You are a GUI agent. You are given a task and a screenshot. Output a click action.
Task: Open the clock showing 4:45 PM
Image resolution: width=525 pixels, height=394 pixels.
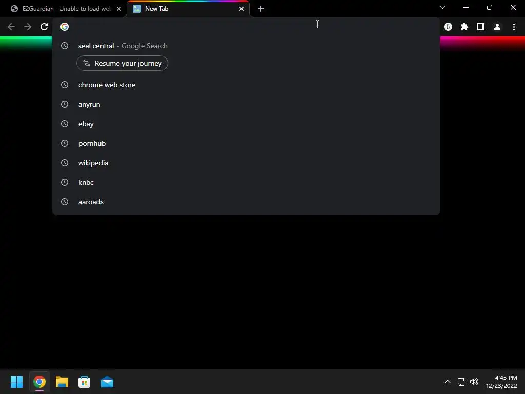501,382
